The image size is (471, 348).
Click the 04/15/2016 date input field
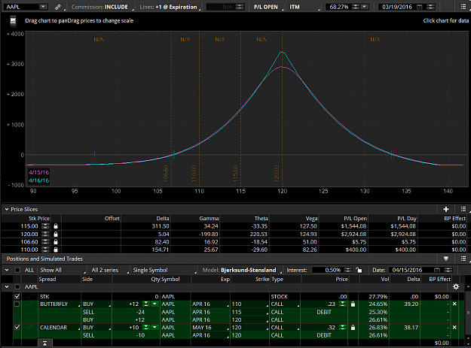pos(412,270)
